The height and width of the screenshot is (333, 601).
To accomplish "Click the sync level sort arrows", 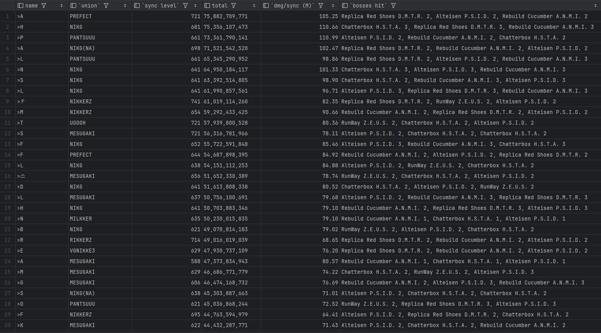I will coord(195,6).
